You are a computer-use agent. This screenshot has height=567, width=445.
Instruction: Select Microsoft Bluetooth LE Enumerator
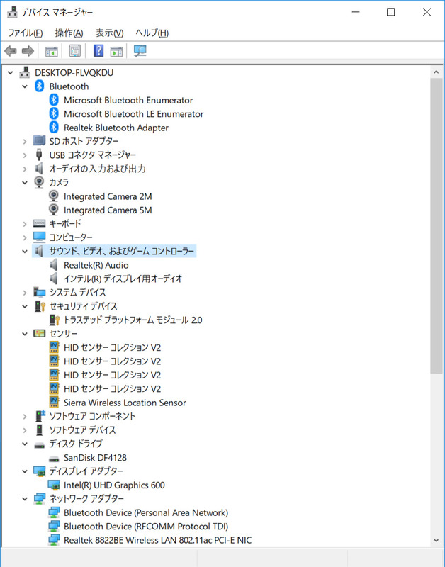click(134, 114)
